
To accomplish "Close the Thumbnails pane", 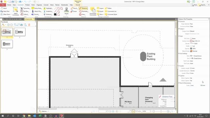I will click(35, 22).
